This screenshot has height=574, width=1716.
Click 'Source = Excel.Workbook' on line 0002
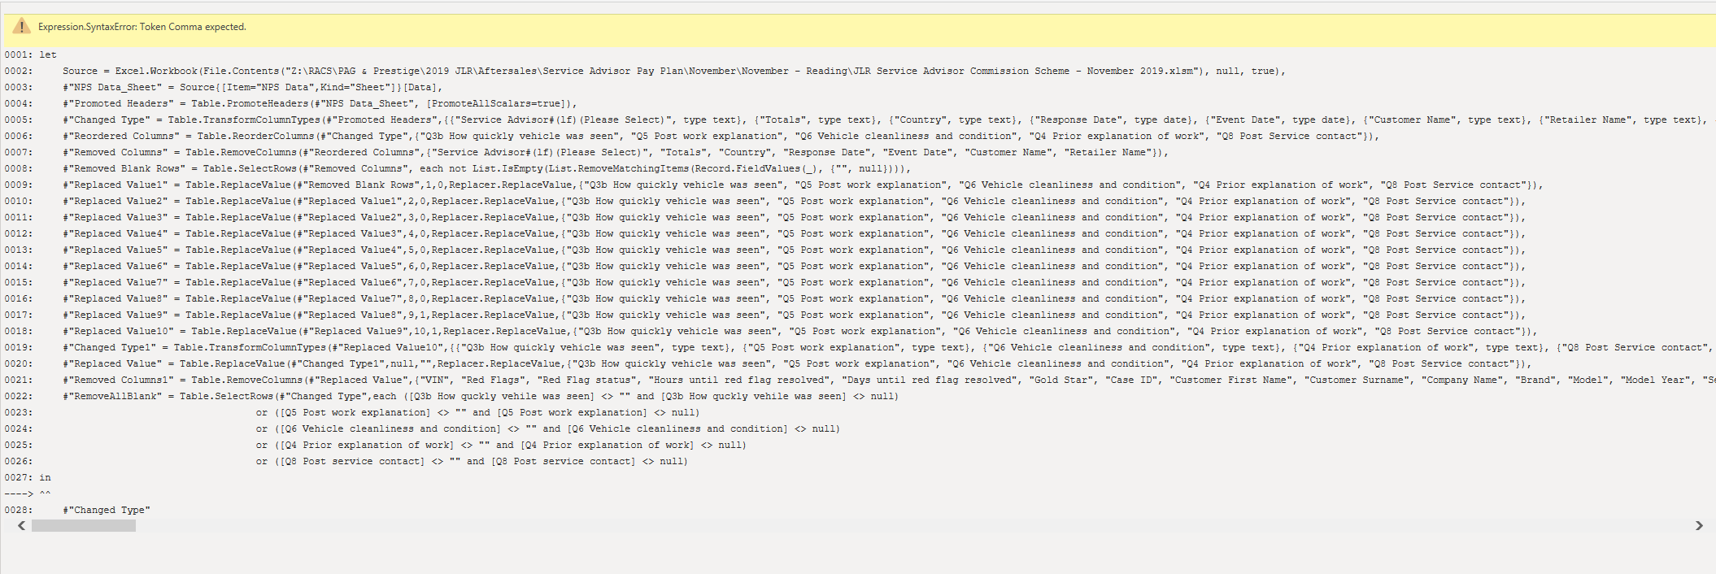[130, 71]
